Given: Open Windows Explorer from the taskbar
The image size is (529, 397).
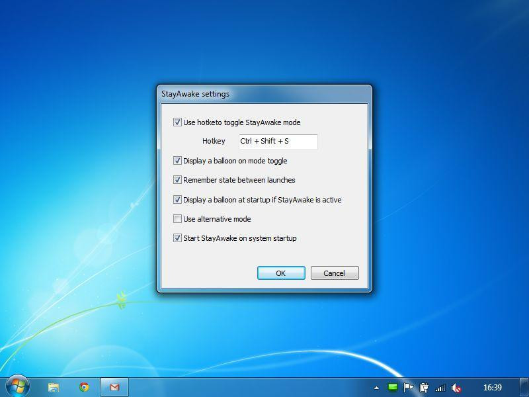Looking at the screenshot, I should point(54,387).
